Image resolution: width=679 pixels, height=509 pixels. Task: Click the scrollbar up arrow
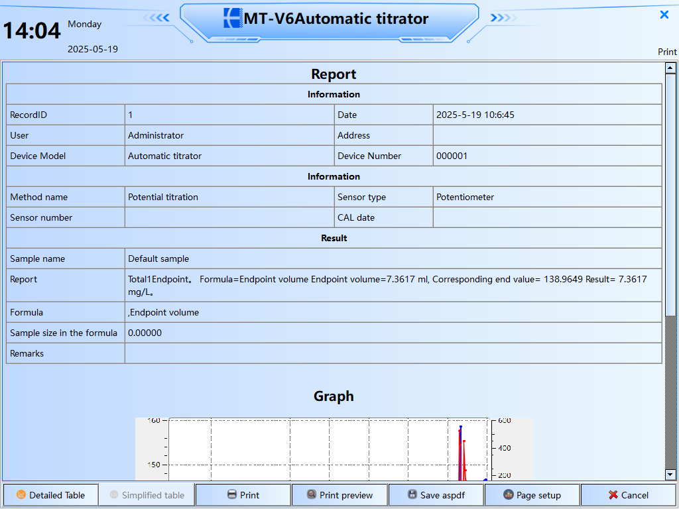click(670, 68)
